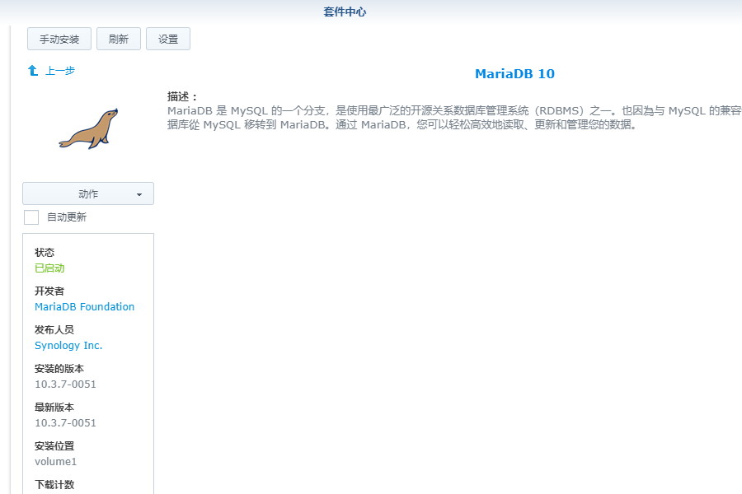Open Package Center settings via 设置
Image resolution: width=742 pixels, height=494 pixels.
pyautogui.click(x=168, y=38)
